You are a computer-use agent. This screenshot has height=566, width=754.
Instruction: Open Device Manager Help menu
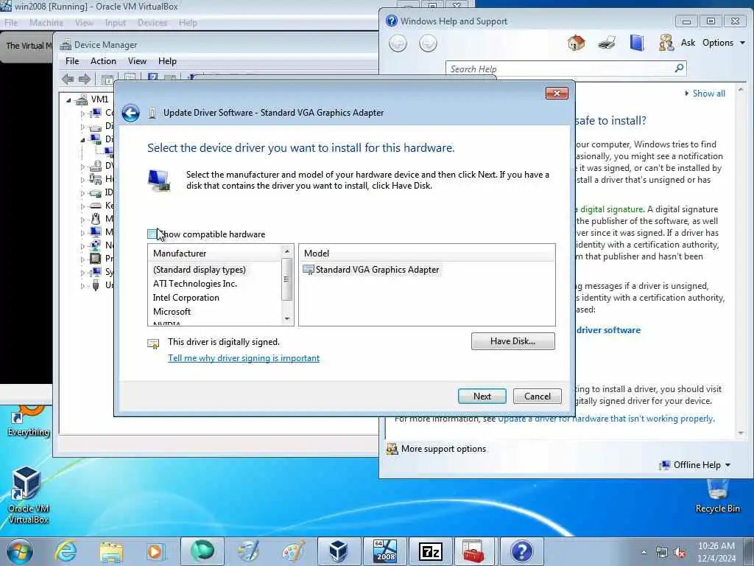(x=167, y=61)
